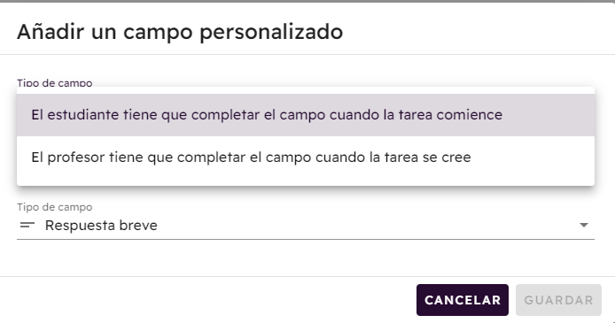The image size is (615, 323).
Task: Click the "Añadir un campo personalizado" dialog title
Action: point(180,32)
